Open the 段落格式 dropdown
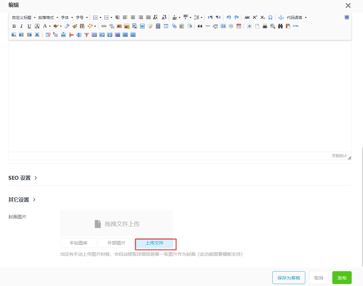Viewport: 363px width, 286px height. (x=48, y=17)
